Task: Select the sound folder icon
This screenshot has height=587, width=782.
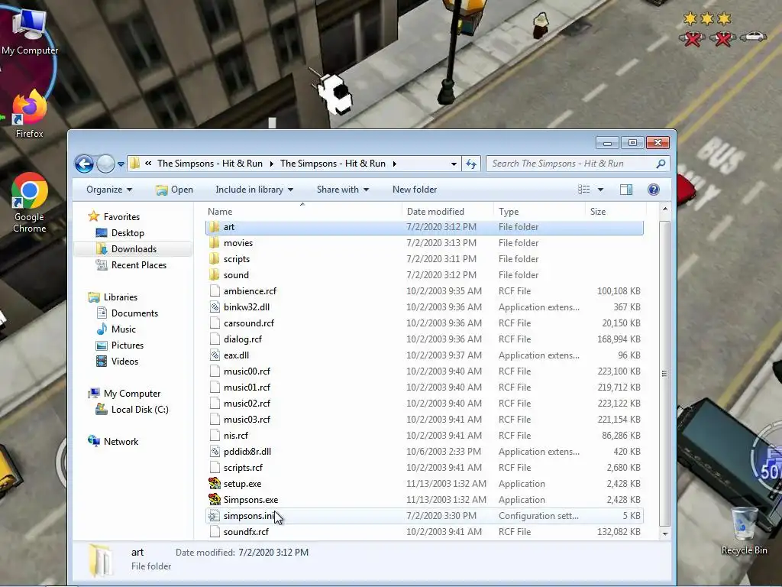Action: point(215,275)
